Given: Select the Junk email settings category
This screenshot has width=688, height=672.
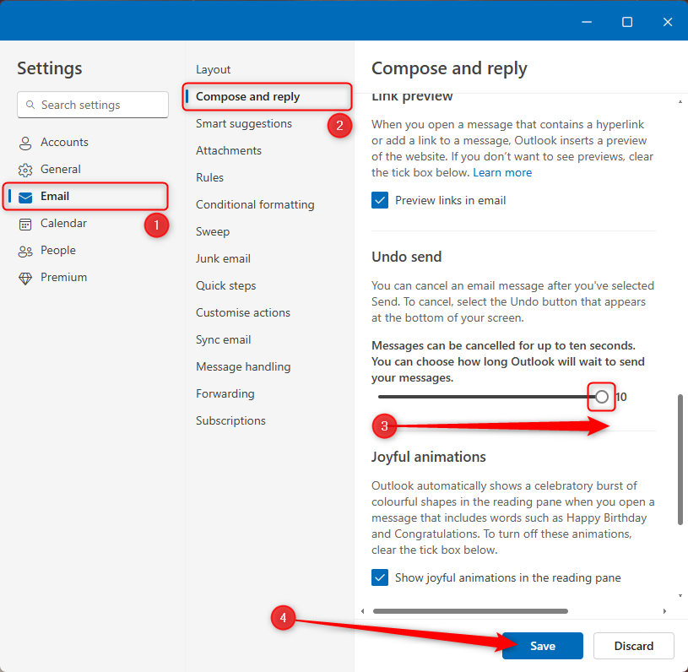Looking at the screenshot, I should 223,258.
